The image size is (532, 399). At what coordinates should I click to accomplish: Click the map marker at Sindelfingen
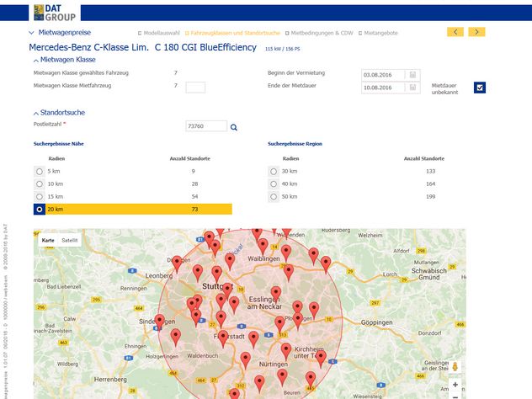(159, 321)
